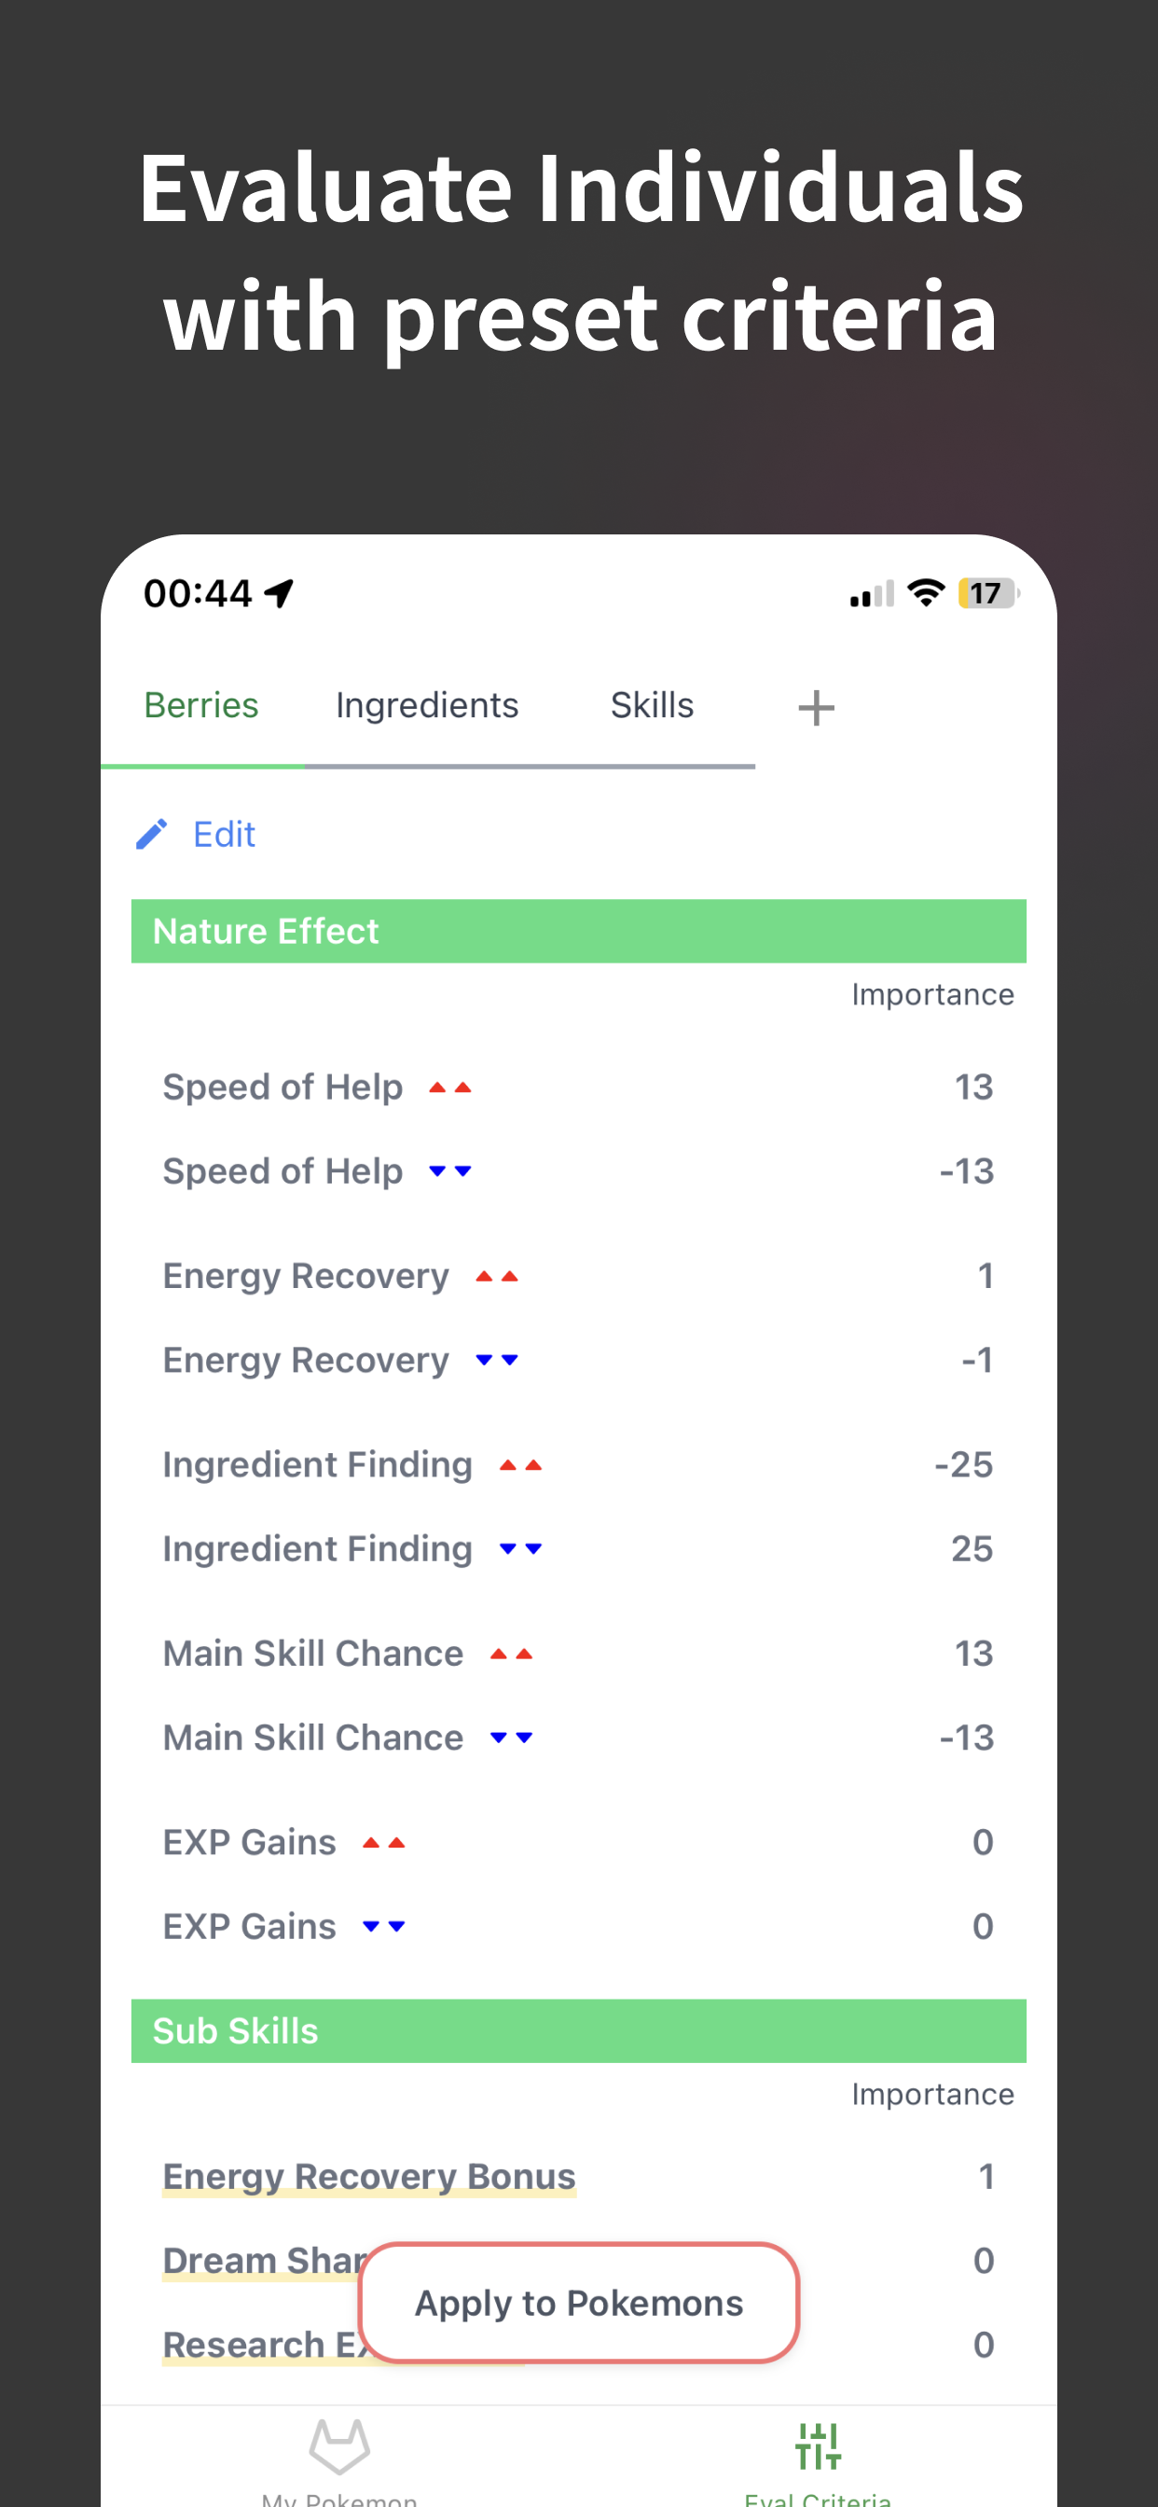Tap red up arrows beside Speed of Help
This screenshot has width=1158, height=2507.
450,1087
